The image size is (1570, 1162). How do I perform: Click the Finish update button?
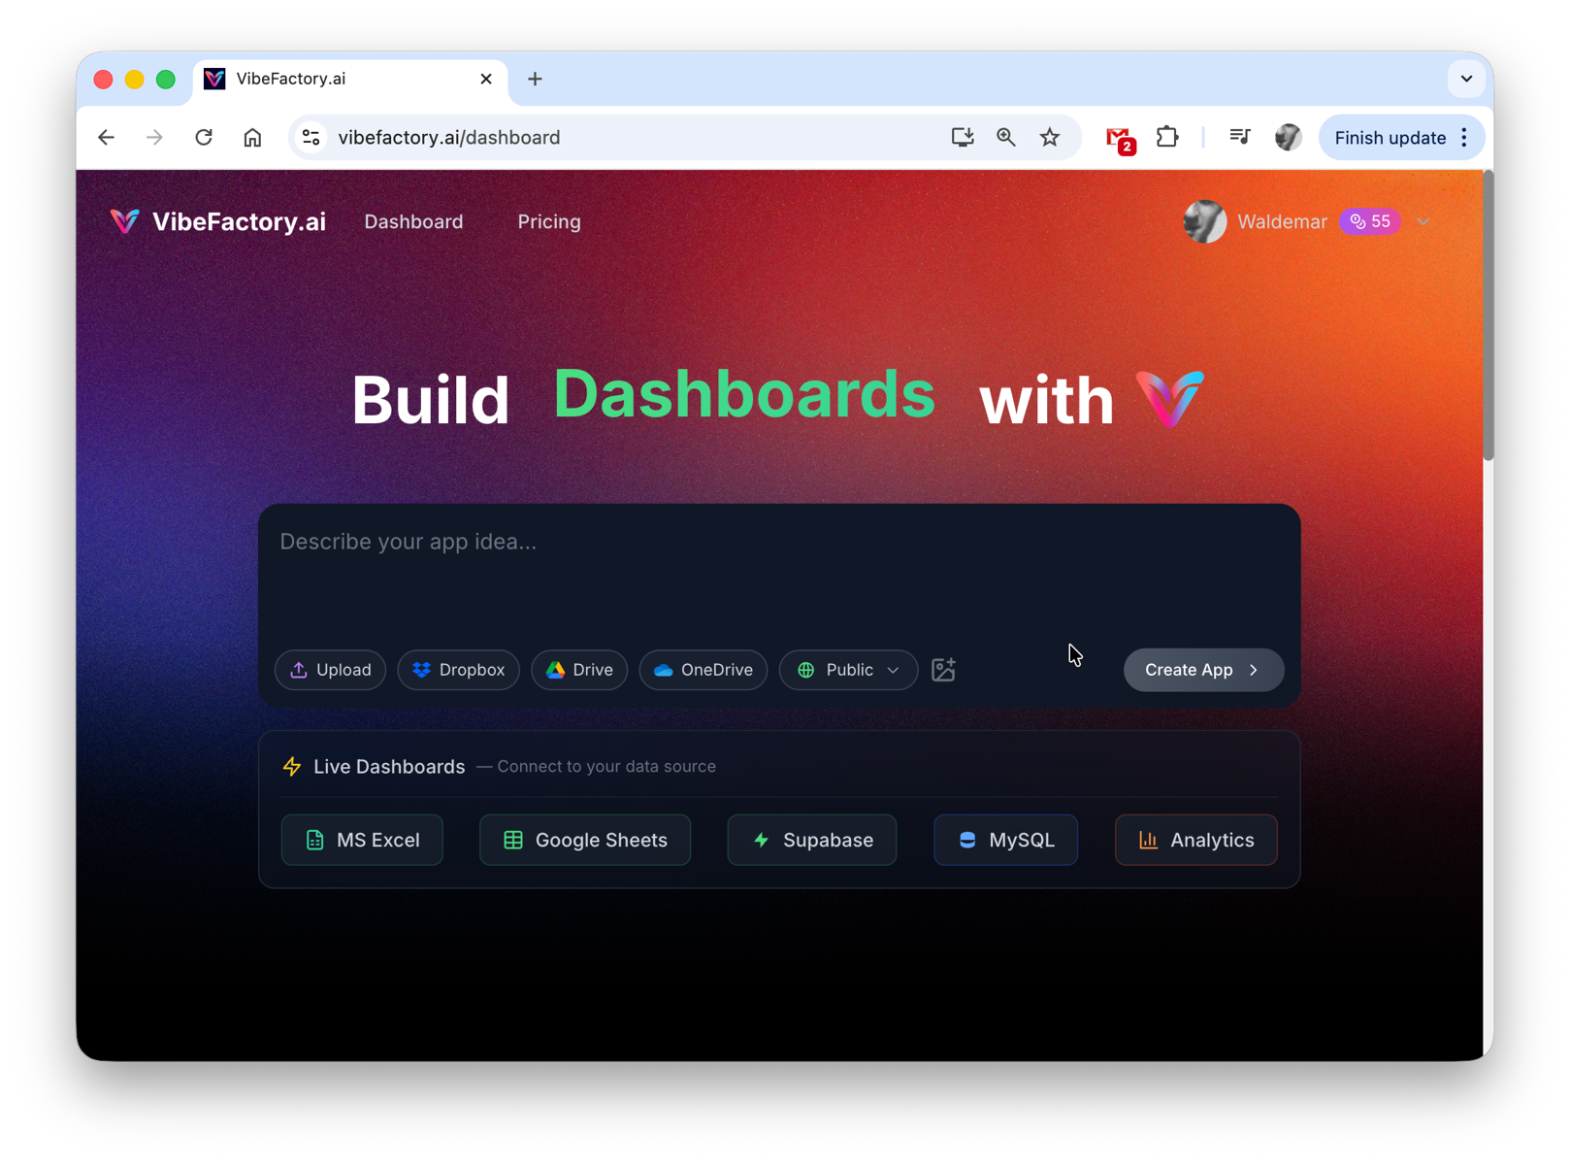pyautogui.click(x=1390, y=137)
